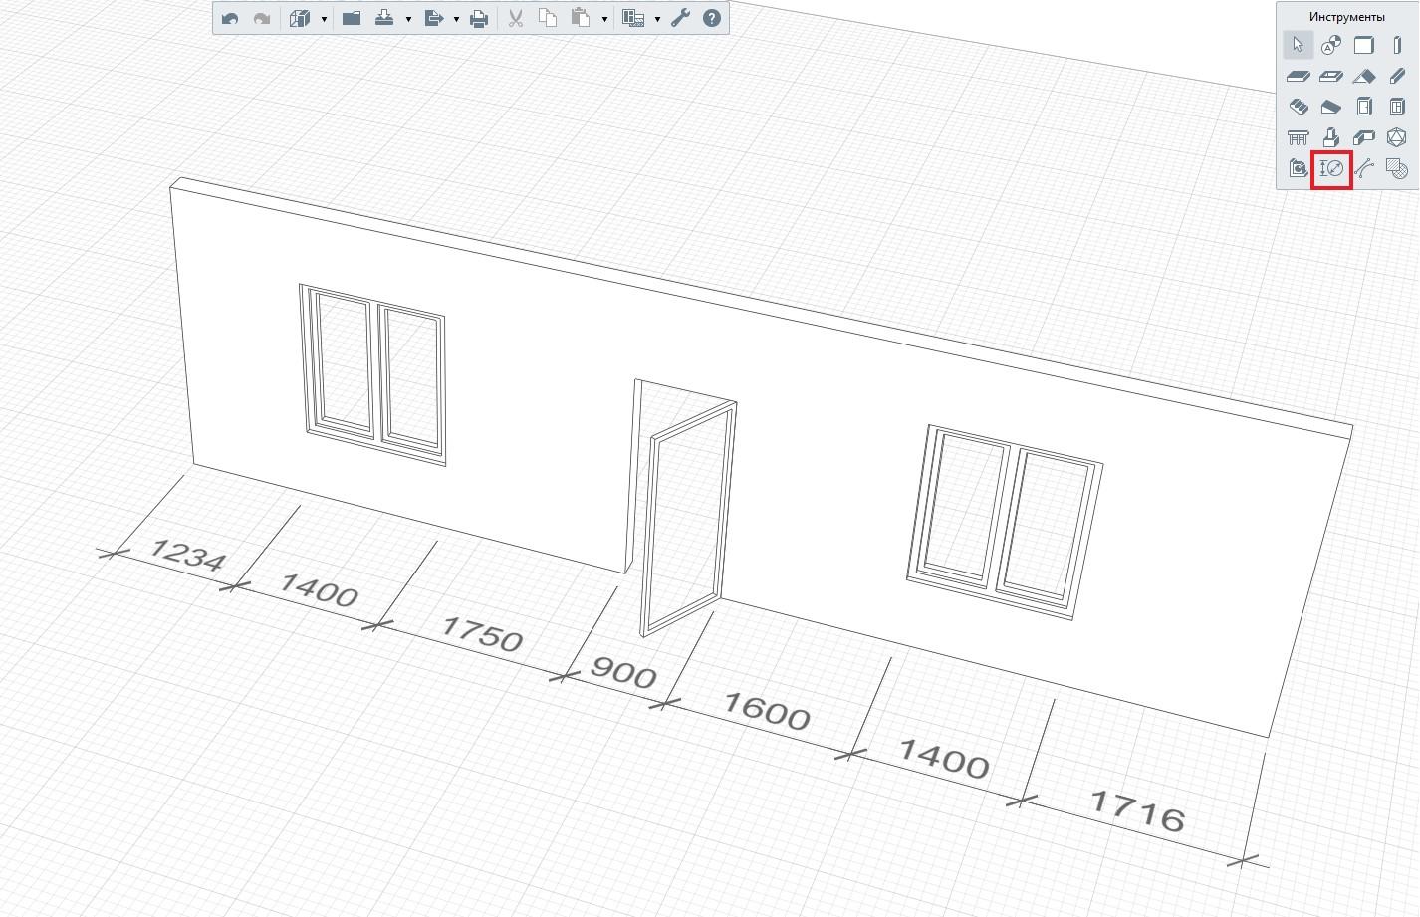Open settings with wrench icon
Viewport: 1420px width, 917px height.
click(x=680, y=18)
